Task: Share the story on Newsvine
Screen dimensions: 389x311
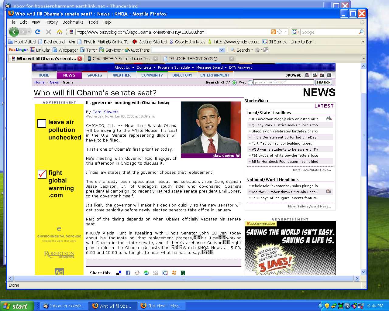Action: point(183,273)
